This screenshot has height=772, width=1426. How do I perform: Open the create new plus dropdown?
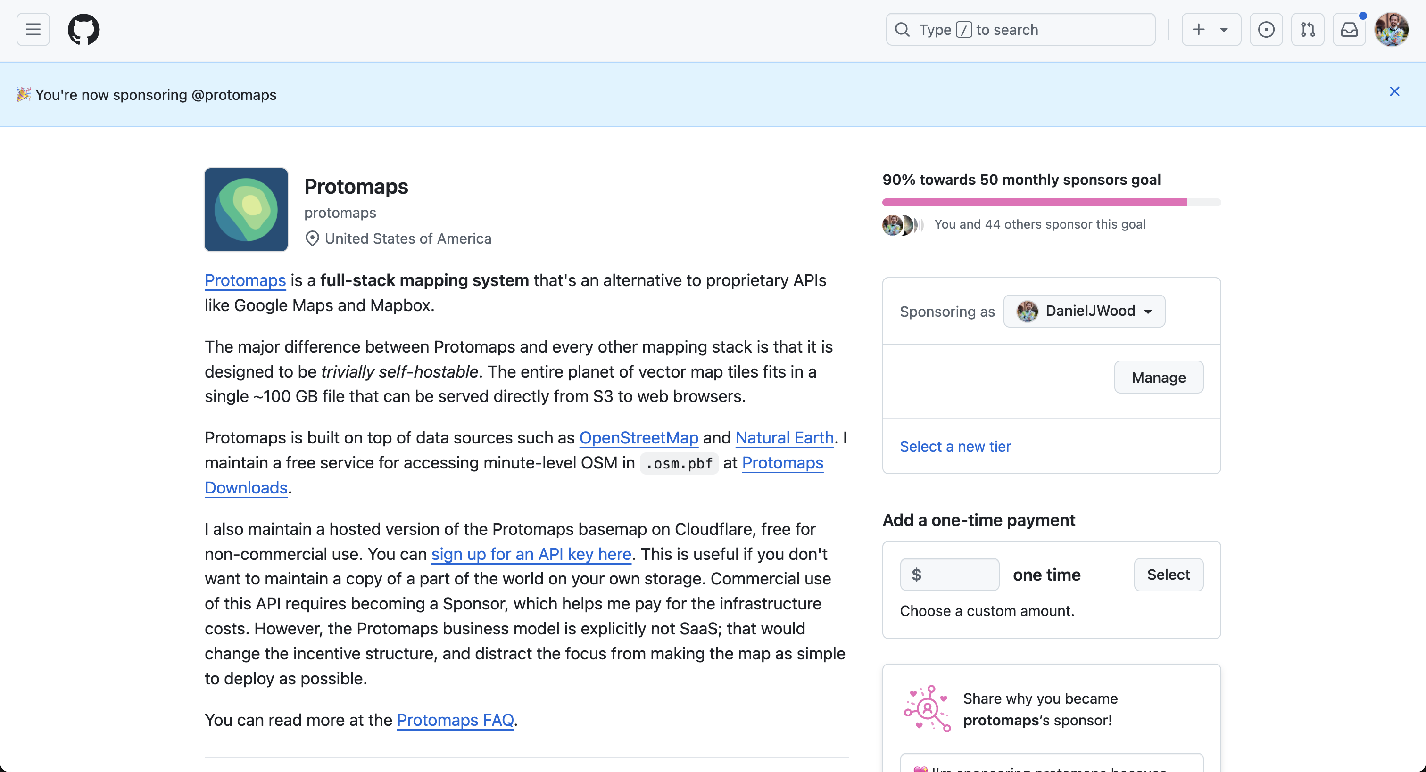[x=1210, y=29]
